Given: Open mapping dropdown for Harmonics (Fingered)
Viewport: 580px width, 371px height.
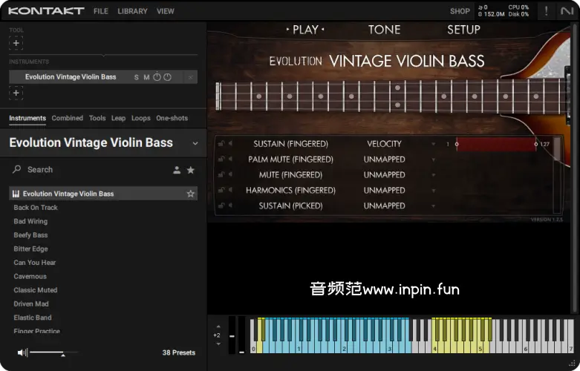Looking at the screenshot, I should point(433,191).
